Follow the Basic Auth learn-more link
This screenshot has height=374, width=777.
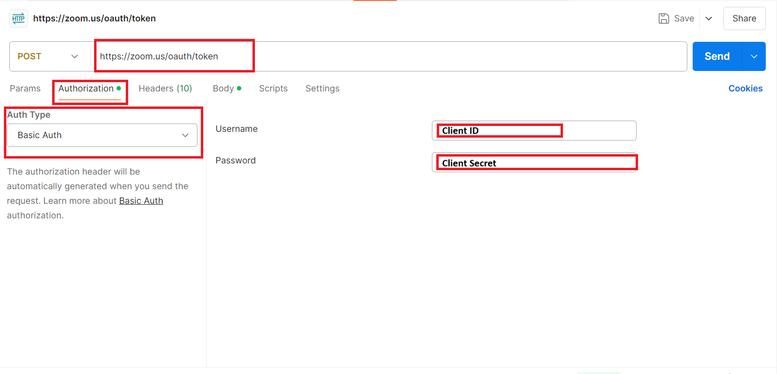[x=141, y=201]
